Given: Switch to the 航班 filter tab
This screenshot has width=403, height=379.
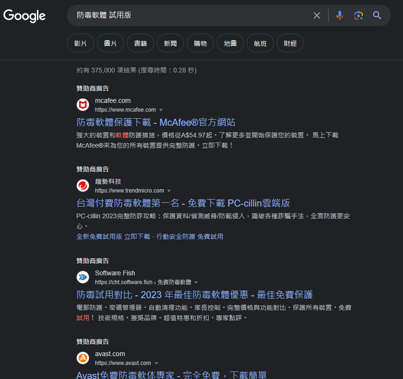Looking at the screenshot, I should (x=260, y=43).
